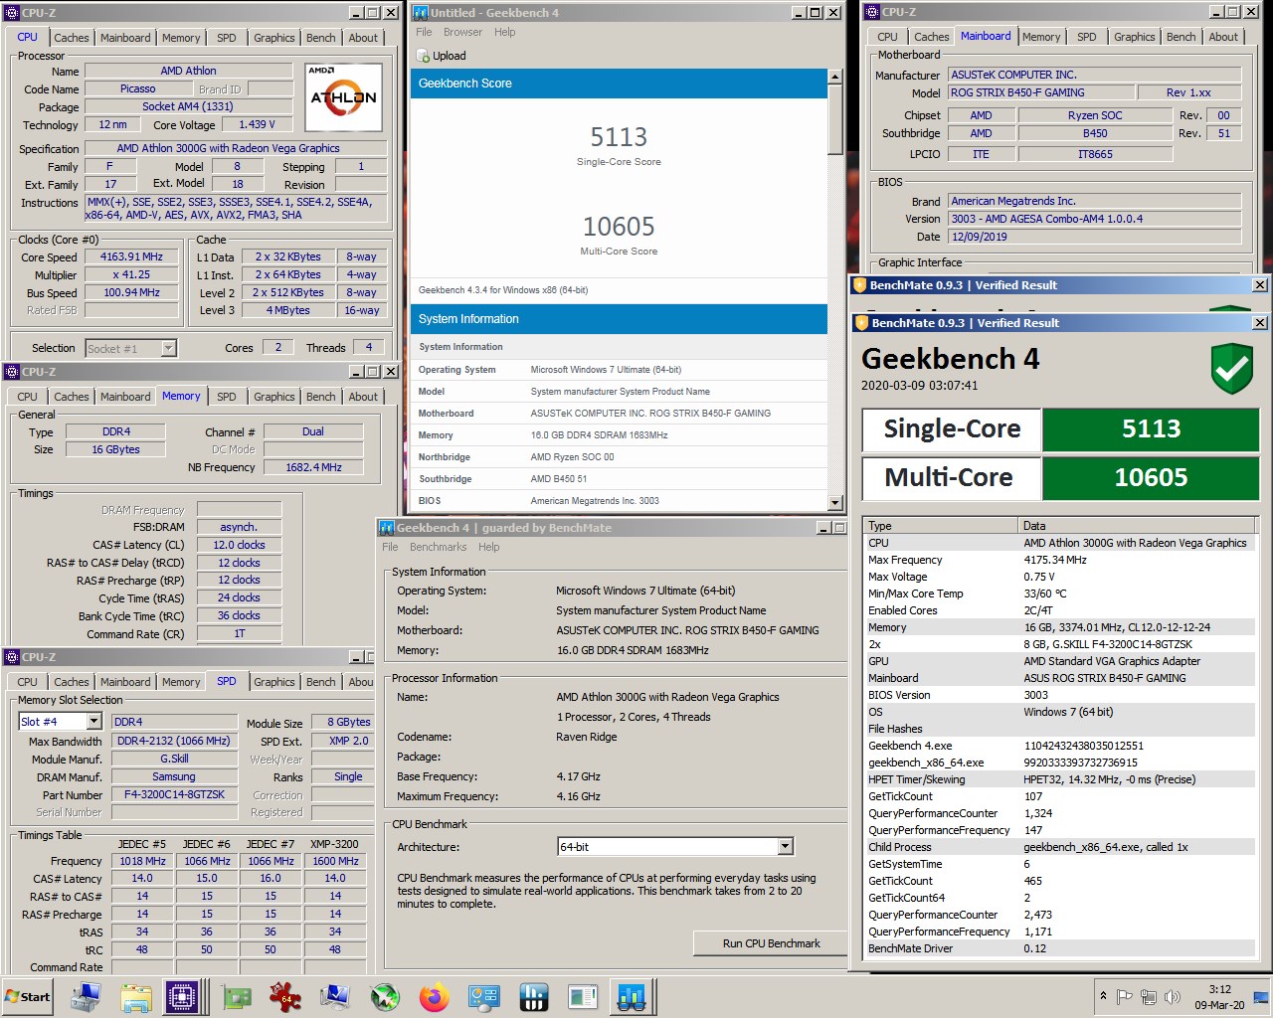
Task: Select the HPET Timer/Skewing row in BenchMate
Action: (1060, 779)
